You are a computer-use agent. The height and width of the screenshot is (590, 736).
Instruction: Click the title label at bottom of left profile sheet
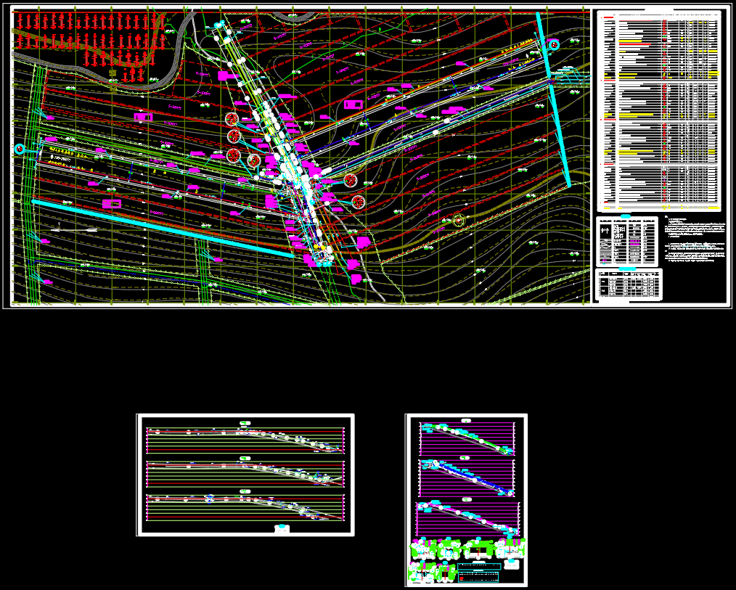(x=282, y=528)
